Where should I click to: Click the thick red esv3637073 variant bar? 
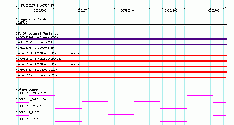point(121,56)
